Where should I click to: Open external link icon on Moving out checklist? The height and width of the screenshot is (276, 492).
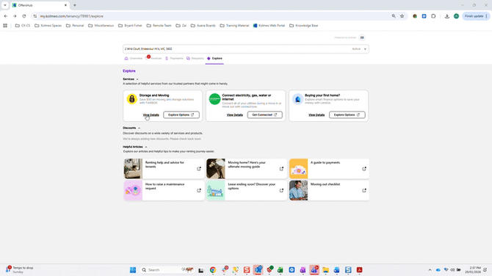tap(364, 190)
